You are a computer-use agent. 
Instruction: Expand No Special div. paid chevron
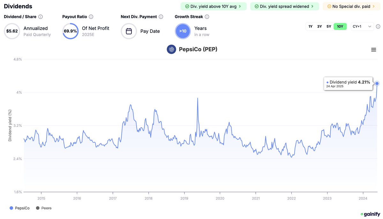coord(373,6)
